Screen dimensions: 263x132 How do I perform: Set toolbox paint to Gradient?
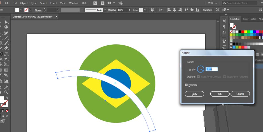point(3,111)
